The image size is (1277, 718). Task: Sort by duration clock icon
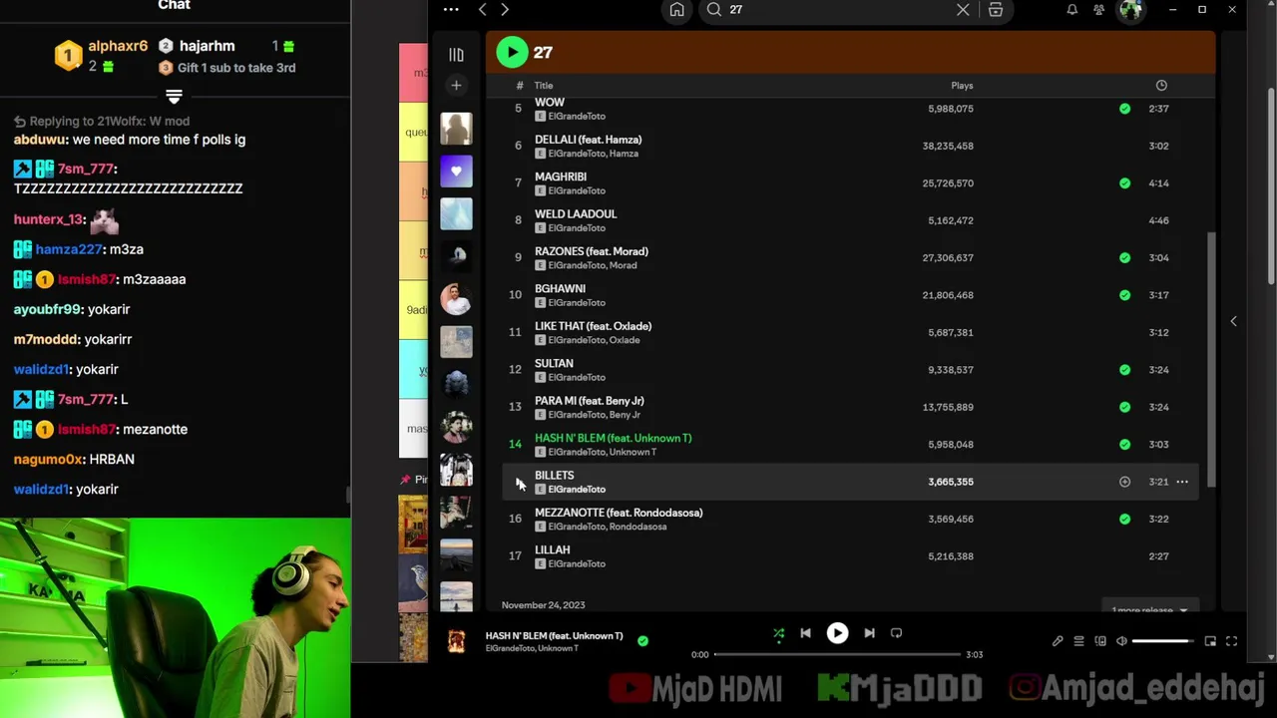point(1161,86)
